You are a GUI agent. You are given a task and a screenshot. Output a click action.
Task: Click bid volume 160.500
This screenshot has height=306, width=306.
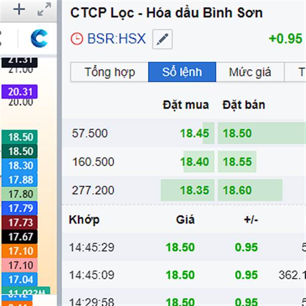[x=93, y=162]
